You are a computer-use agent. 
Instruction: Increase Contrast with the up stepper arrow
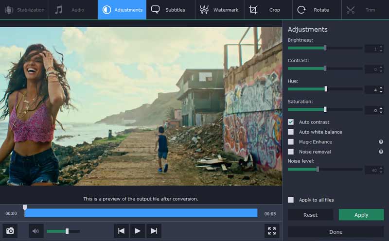click(x=381, y=67)
